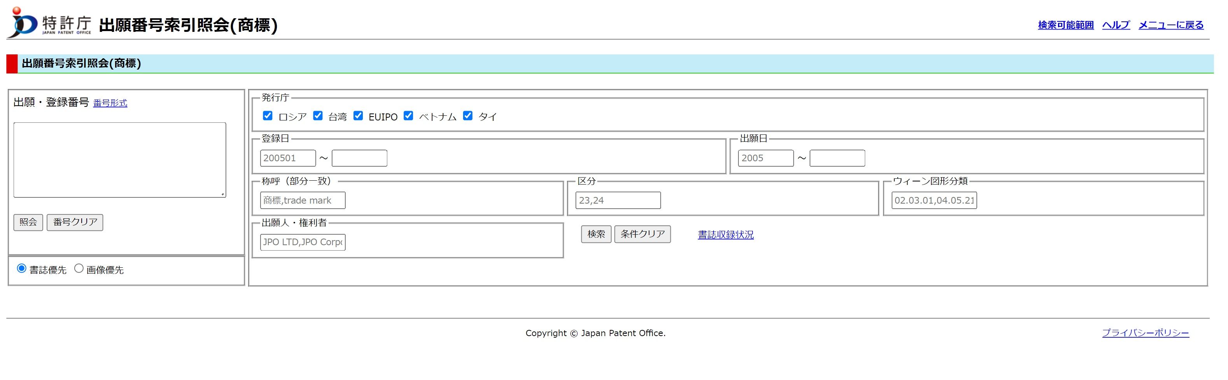Screen dimensions: 1228x380
Task: Click the 番号クリア button
Action: [75, 222]
